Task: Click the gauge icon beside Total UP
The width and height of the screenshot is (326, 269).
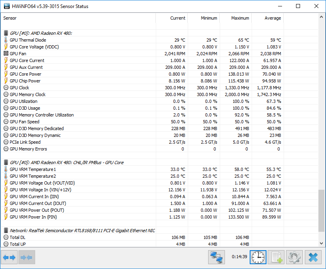Action: [6, 244]
